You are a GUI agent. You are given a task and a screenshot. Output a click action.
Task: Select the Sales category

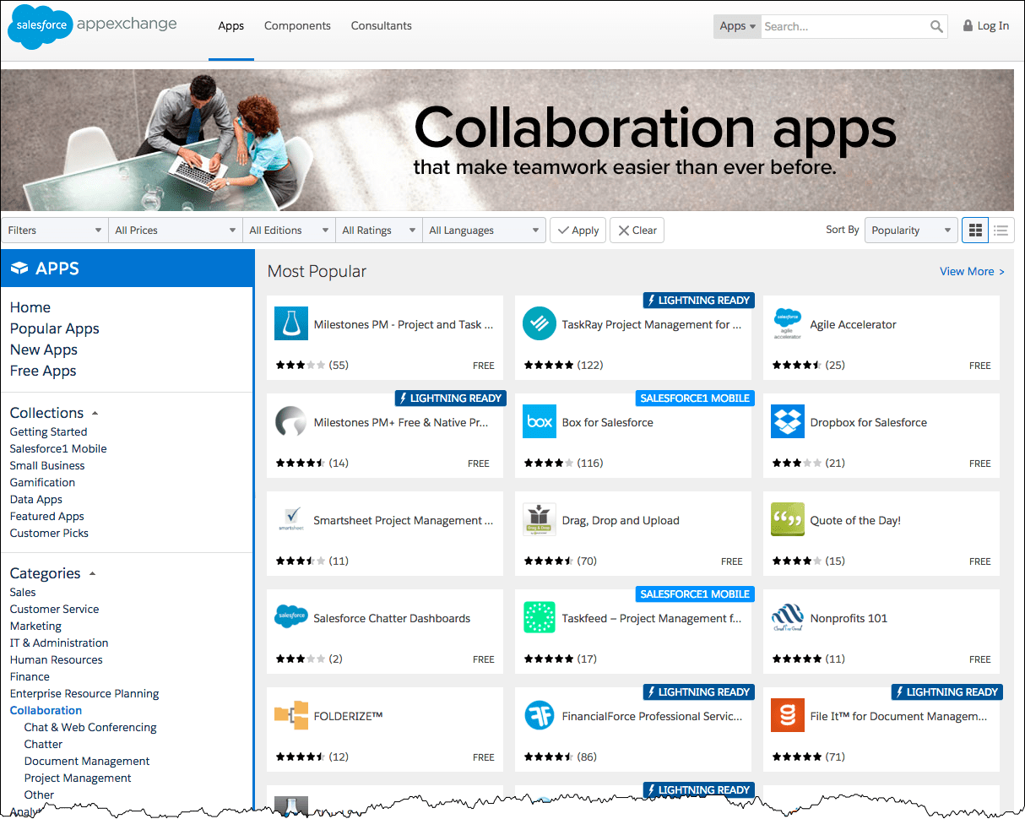(x=23, y=592)
